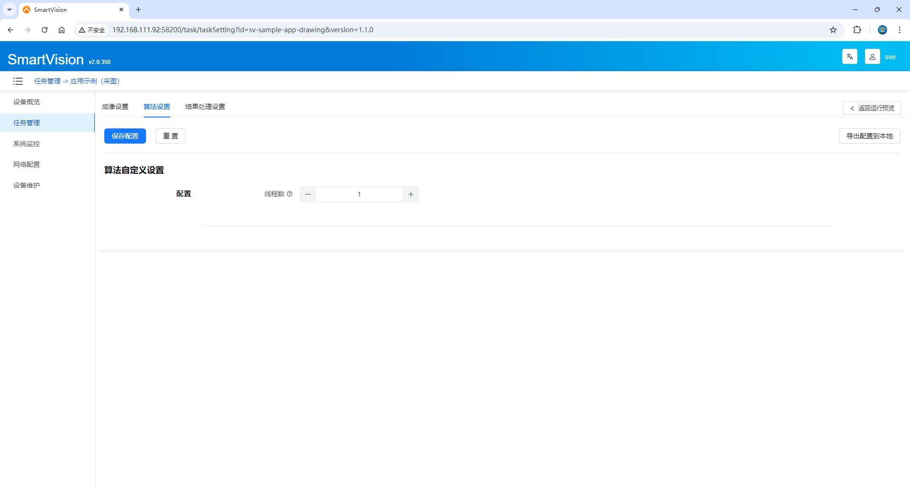910x489 pixels.
Task: Open 系统监控 sidebar item
Action: [47, 144]
